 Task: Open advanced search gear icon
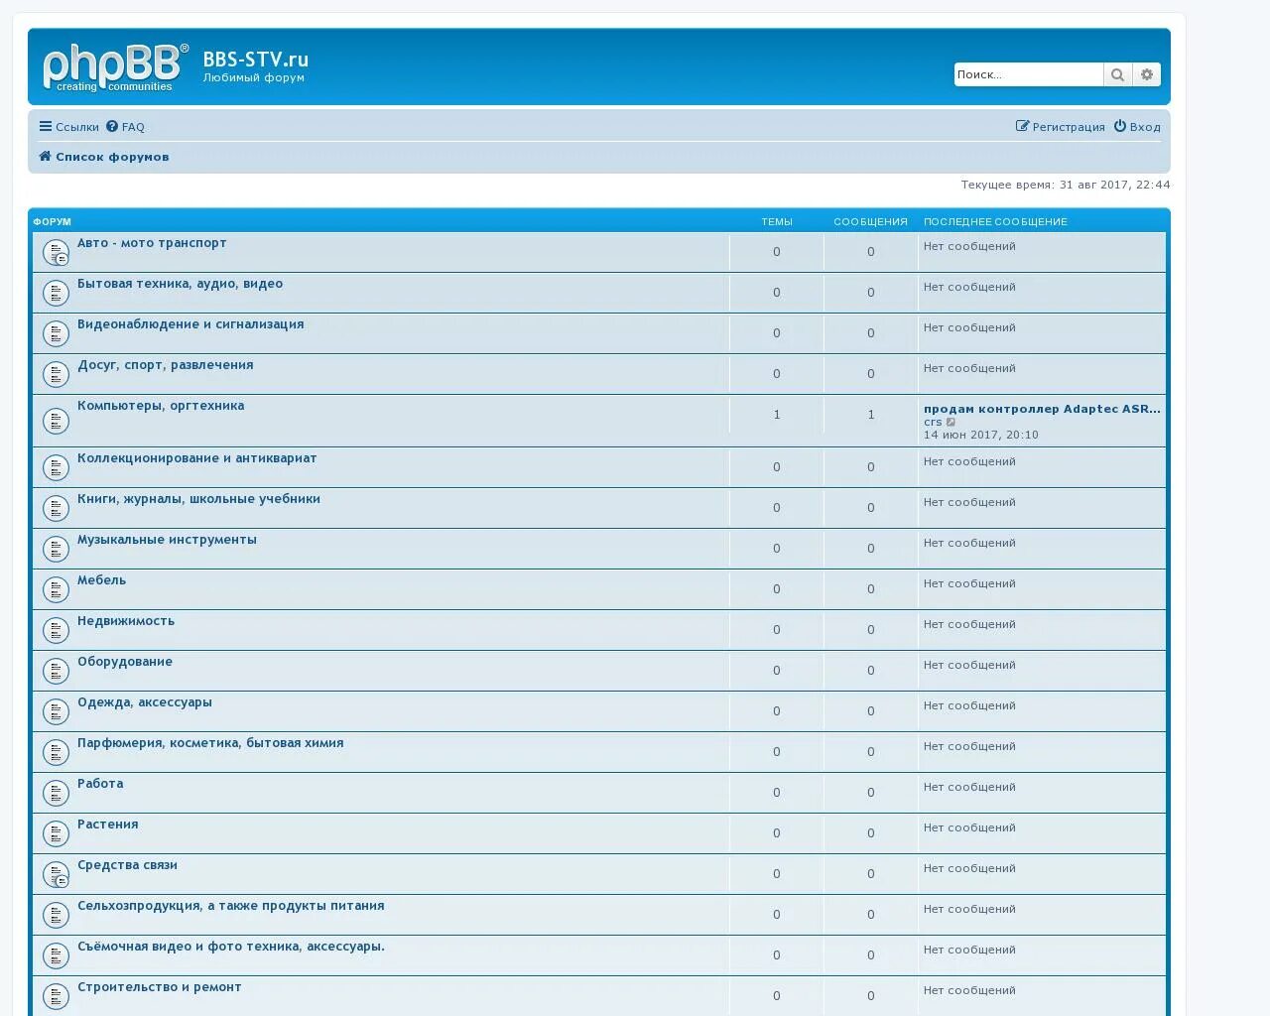1147,74
